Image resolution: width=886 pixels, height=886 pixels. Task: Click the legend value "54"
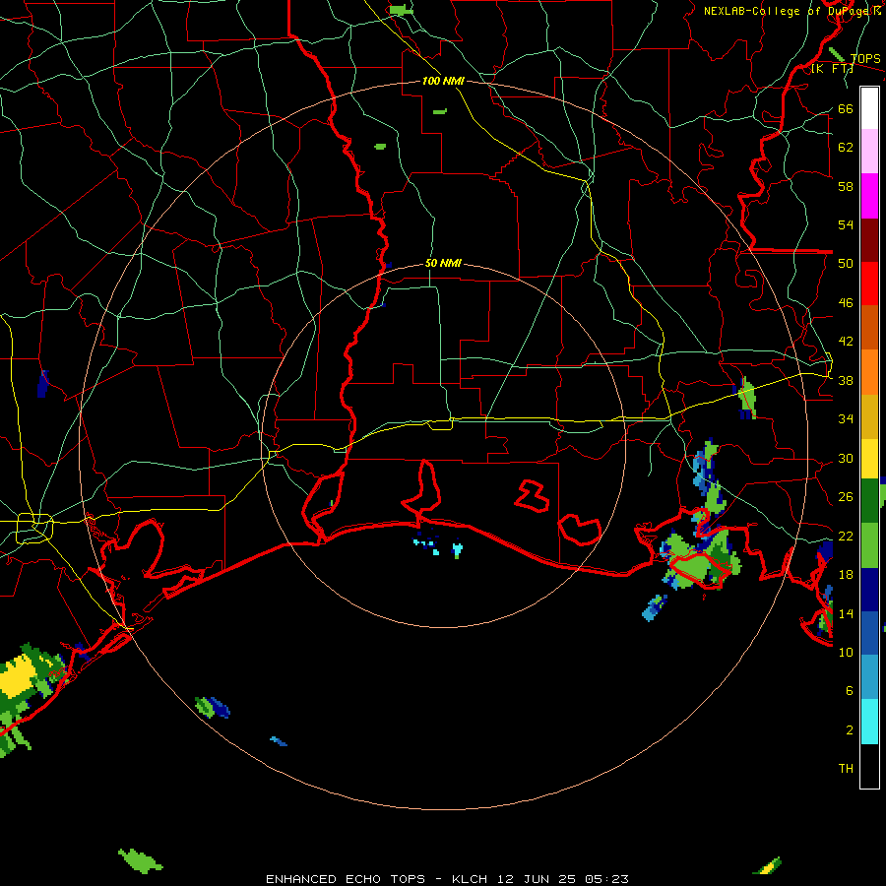[846, 225]
